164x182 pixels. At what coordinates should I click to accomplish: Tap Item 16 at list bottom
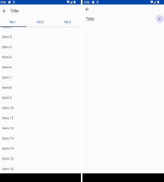pos(40,169)
